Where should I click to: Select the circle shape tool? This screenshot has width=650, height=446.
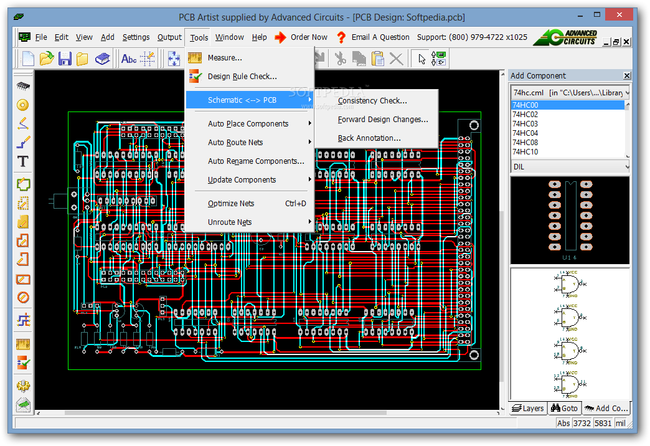point(23,298)
